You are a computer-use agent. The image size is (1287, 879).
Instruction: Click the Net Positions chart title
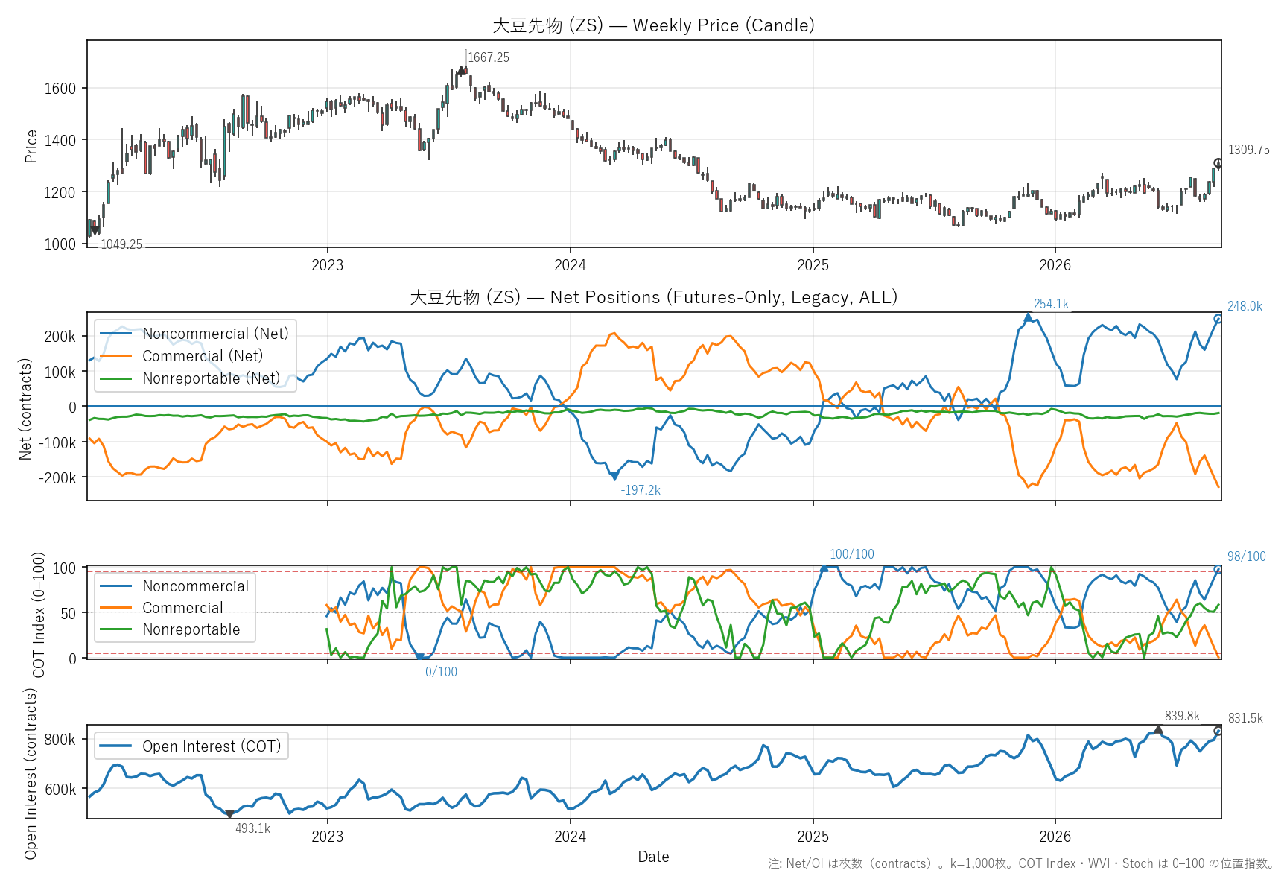(653, 297)
